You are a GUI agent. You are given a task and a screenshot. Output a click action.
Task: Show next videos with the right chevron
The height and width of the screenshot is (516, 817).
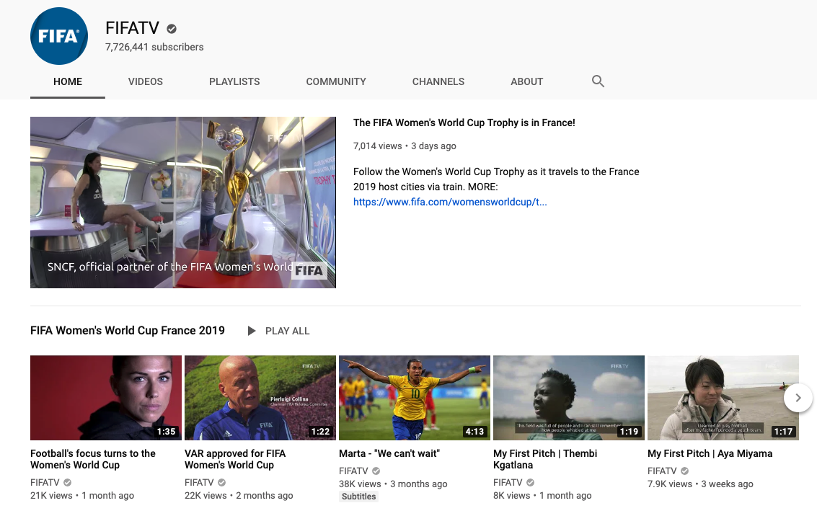[798, 398]
